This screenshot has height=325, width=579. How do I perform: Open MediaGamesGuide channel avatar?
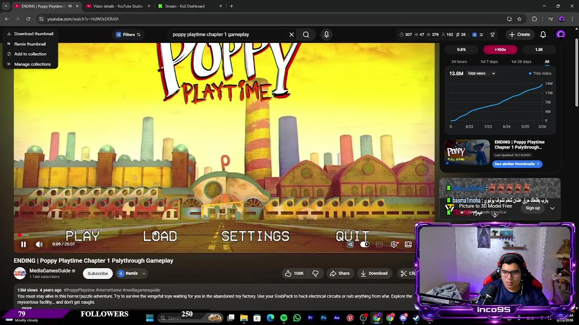[20, 274]
